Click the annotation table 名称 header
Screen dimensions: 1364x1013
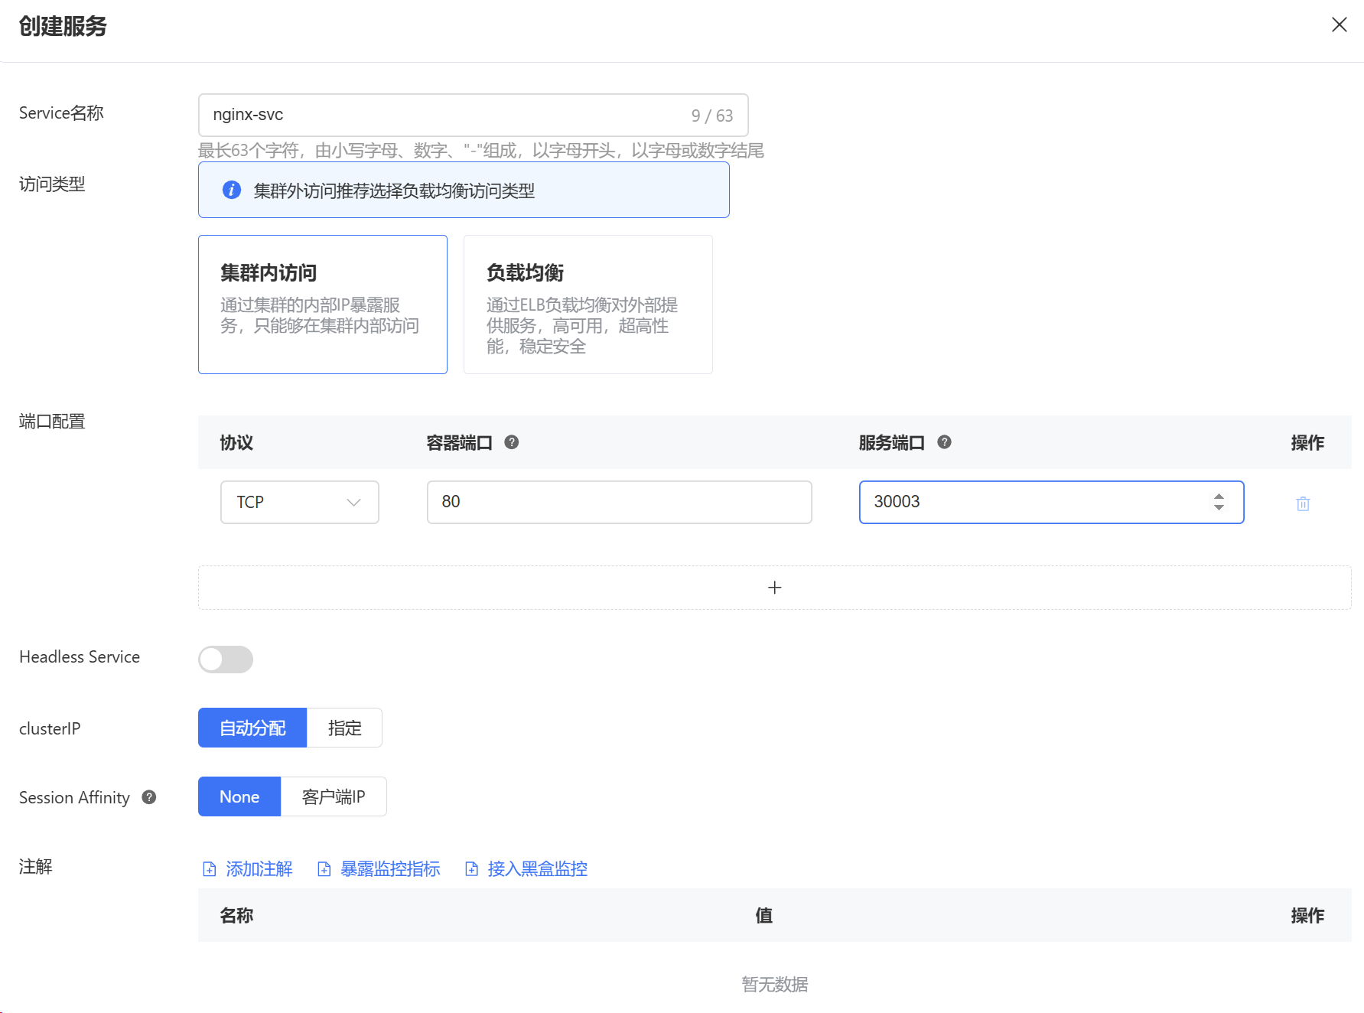tap(236, 915)
